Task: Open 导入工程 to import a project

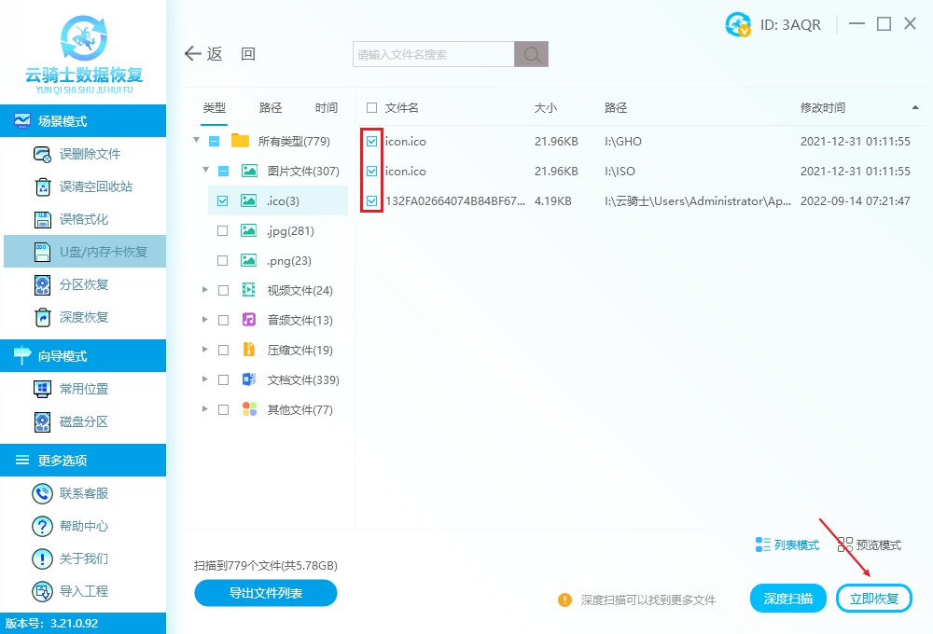Action: 84,591
